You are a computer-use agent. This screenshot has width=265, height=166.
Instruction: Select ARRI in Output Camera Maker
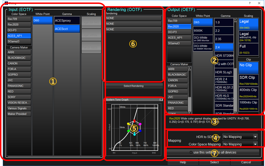coord(177,69)
